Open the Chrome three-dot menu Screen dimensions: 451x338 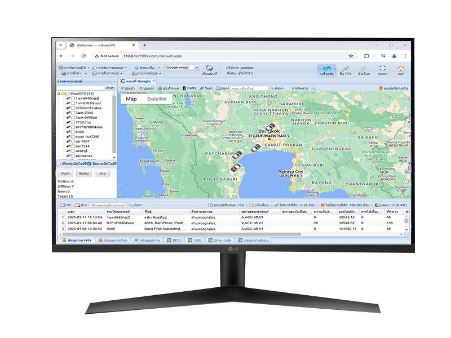click(405, 56)
